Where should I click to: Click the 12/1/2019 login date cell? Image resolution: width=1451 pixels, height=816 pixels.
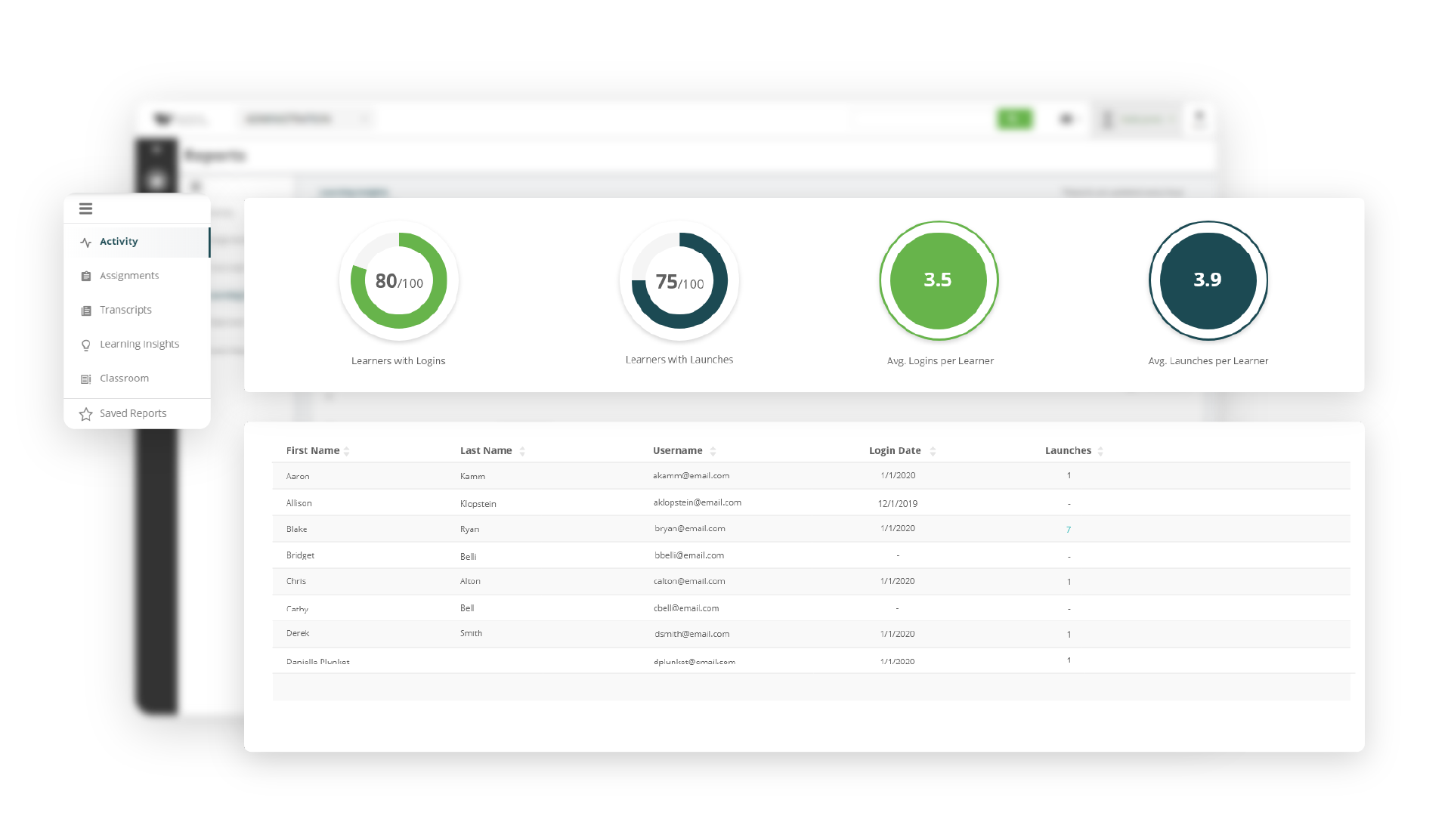(x=898, y=504)
